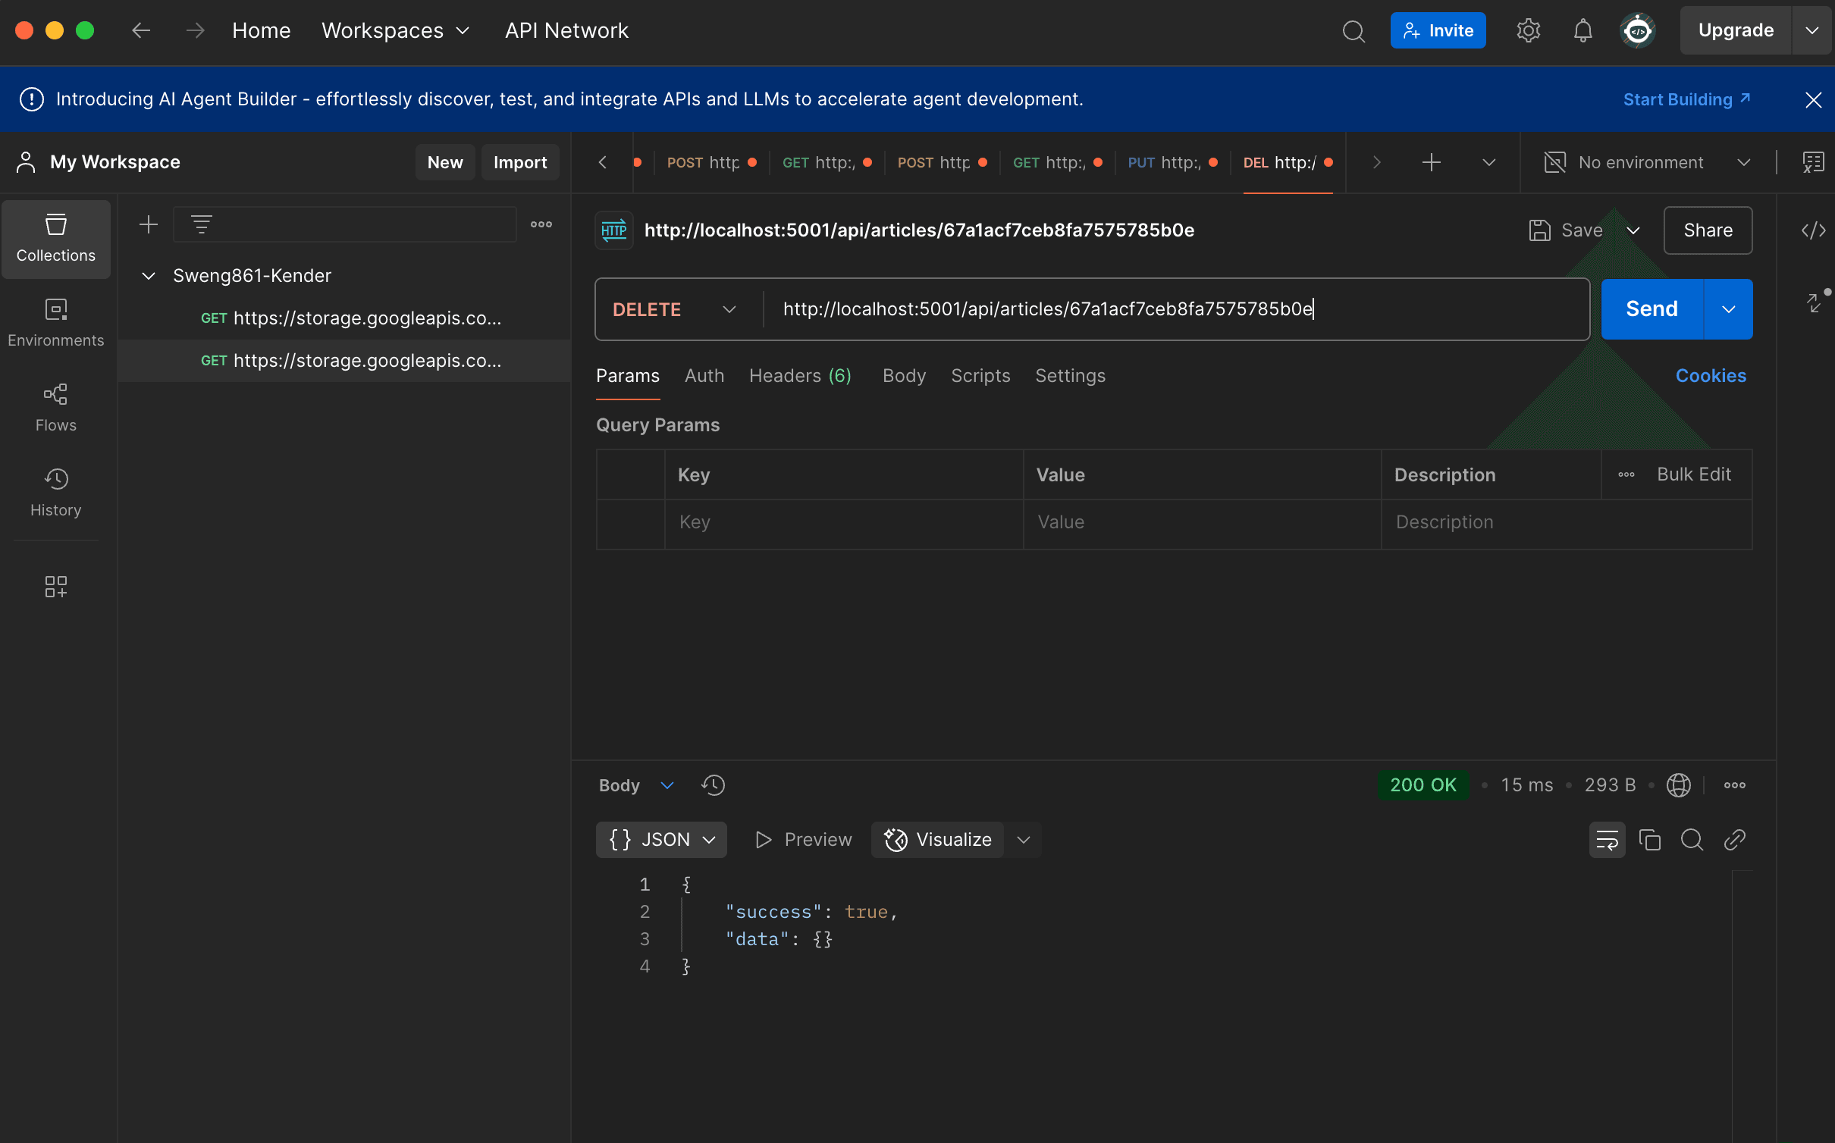This screenshot has width=1835, height=1143.
Task: Select the PUT request tab
Action: click(1172, 162)
